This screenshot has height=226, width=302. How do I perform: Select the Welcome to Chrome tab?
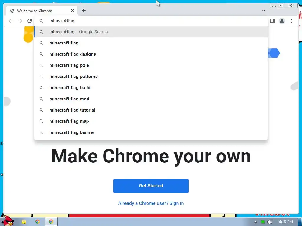(42, 11)
